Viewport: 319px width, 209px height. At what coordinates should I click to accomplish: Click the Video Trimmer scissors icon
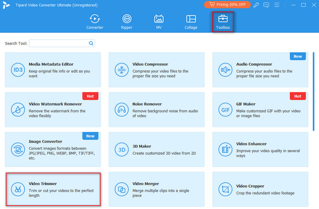click(x=18, y=189)
